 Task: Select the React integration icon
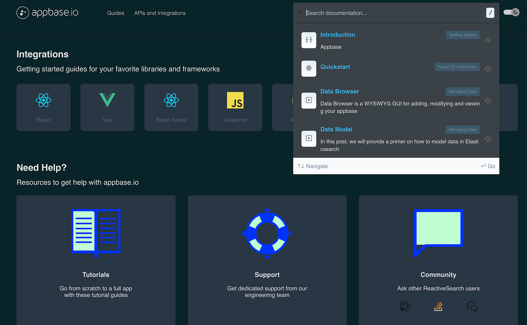pos(43,101)
